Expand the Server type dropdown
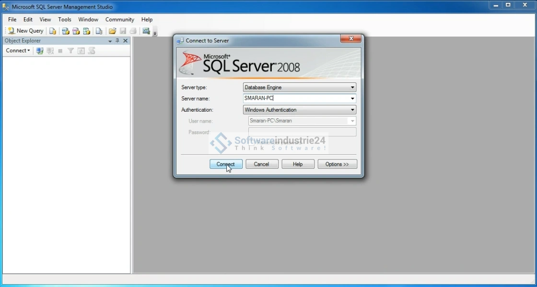537x287 pixels. coord(352,88)
